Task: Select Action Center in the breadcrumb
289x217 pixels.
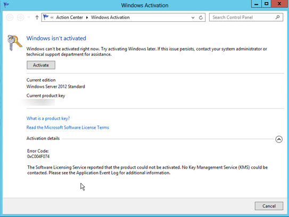Action: click(x=70, y=18)
